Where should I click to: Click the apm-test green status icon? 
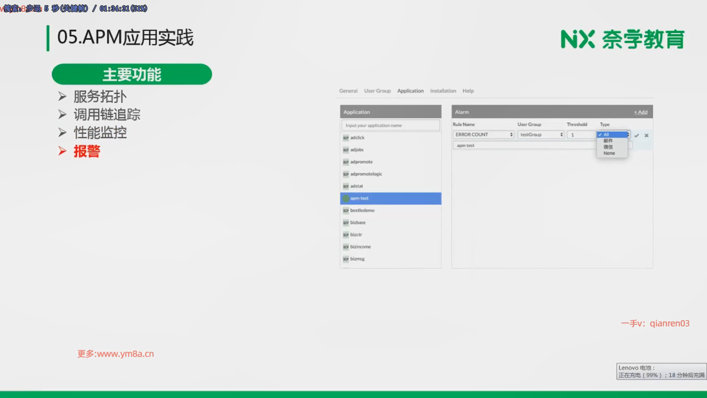[346, 198]
